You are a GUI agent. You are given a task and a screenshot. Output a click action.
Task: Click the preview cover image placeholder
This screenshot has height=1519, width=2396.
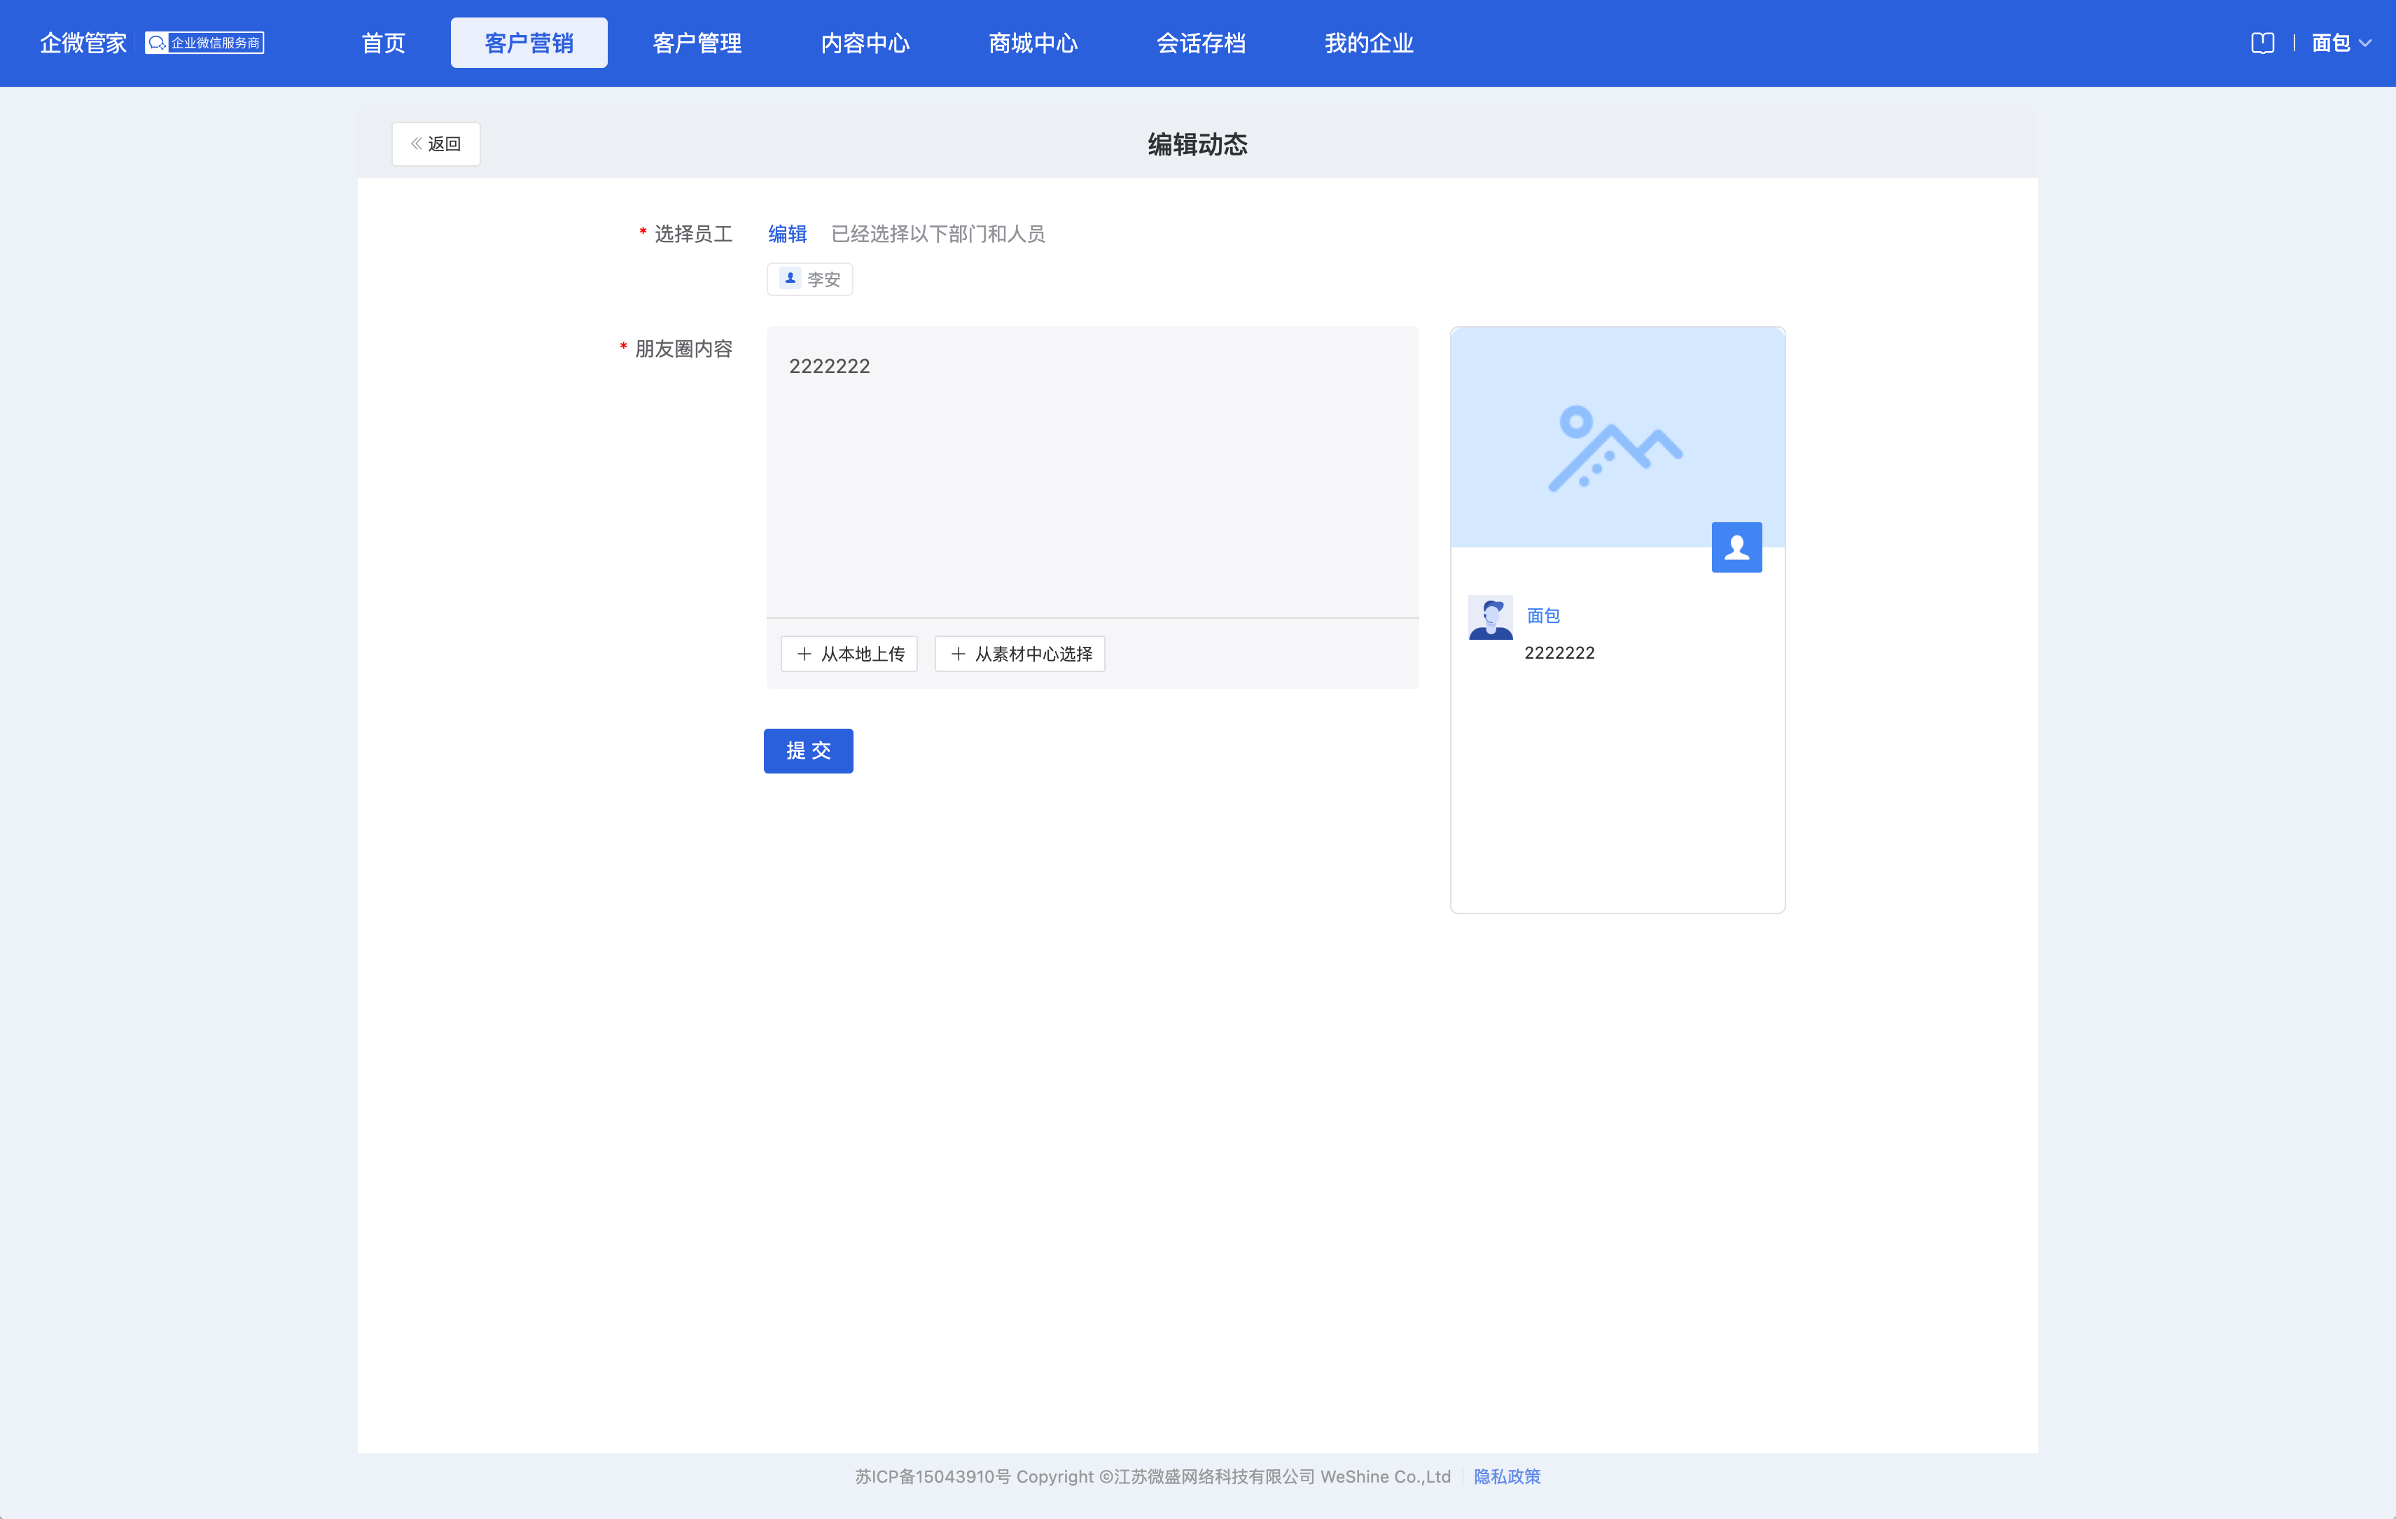click(1618, 437)
